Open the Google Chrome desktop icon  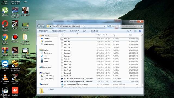5,39
